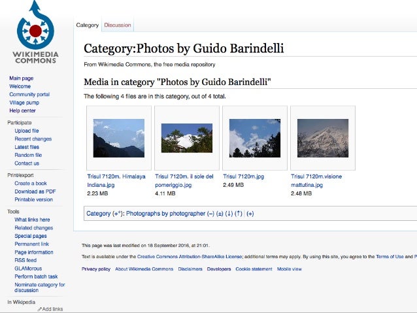Click the pencil icon next to Add links
This screenshot has width=417, height=313.
point(40,309)
